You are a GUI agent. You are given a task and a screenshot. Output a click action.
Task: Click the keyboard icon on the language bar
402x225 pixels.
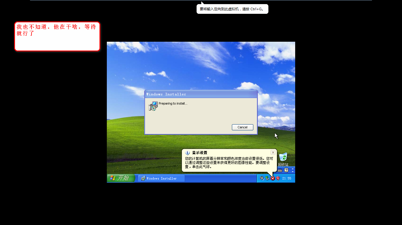(280, 170)
